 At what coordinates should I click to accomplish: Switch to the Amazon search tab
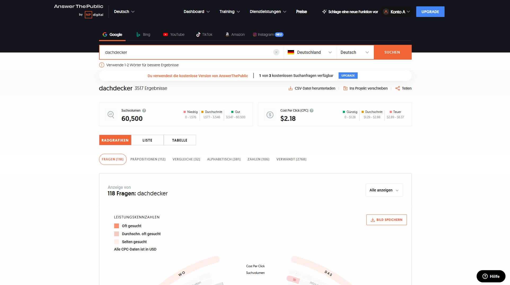point(235,34)
